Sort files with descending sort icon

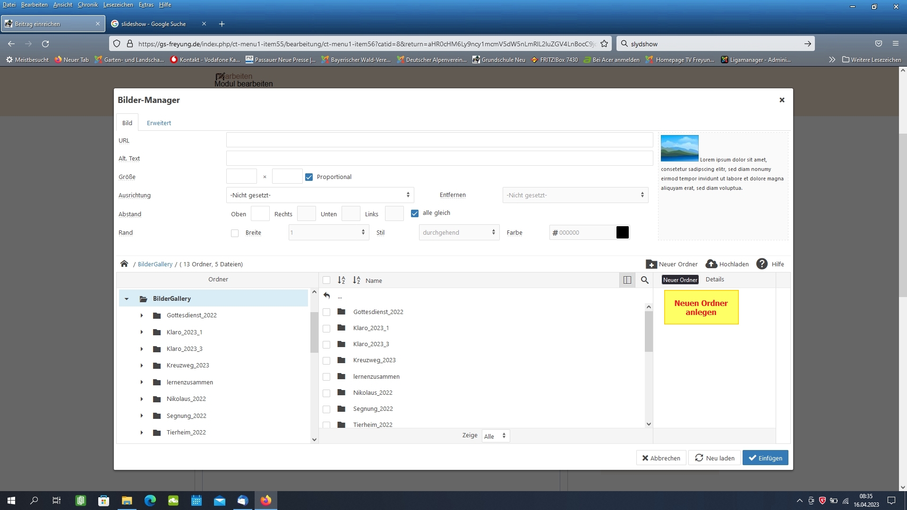[x=357, y=280]
